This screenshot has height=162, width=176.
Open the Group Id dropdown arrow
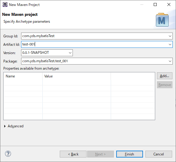click(x=170, y=36)
